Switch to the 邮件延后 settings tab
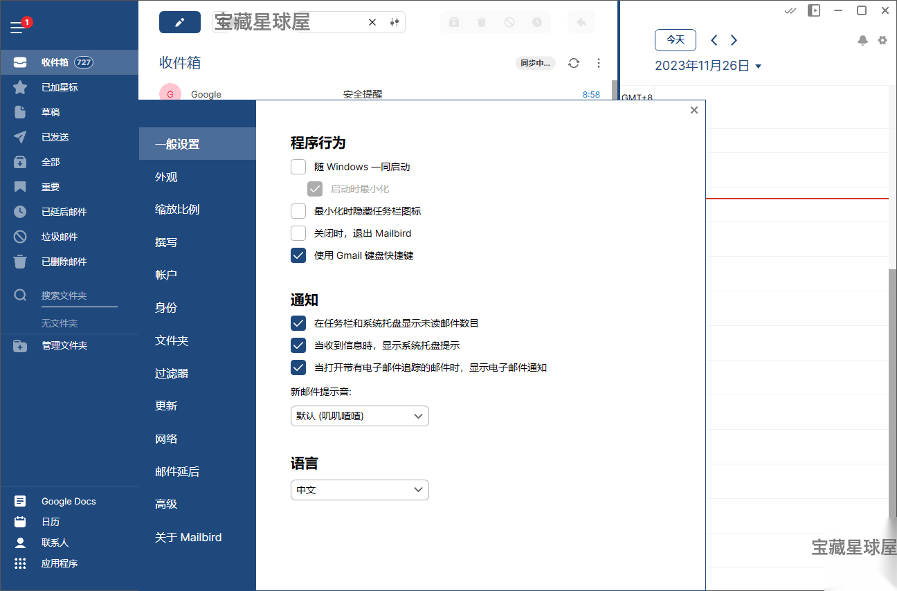Viewport: 897px width, 591px height. tap(197, 471)
